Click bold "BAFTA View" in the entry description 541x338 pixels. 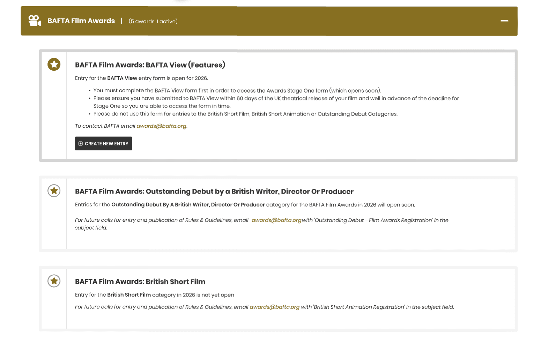122,78
